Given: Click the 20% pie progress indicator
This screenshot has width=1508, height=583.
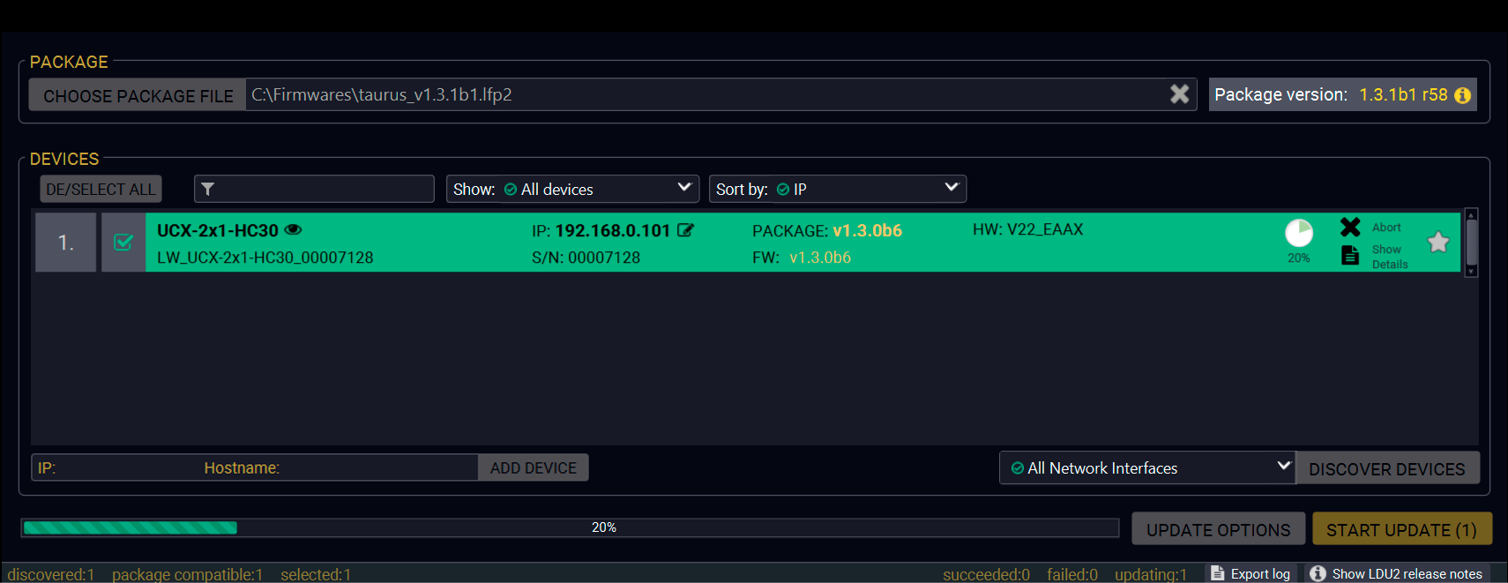Looking at the screenshot, I should [1299, 233].
